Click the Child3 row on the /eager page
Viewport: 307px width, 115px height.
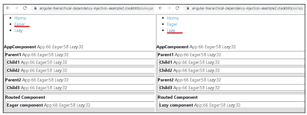pos(37,88)
